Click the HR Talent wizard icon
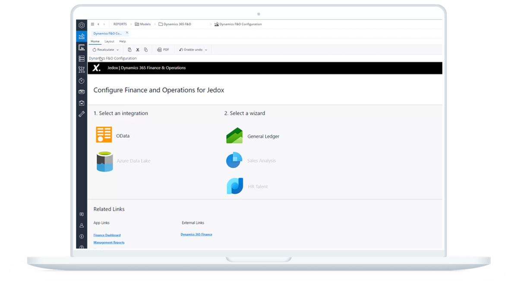The width and height of the screenshot is (518, 291). click(x=235, y=186)
